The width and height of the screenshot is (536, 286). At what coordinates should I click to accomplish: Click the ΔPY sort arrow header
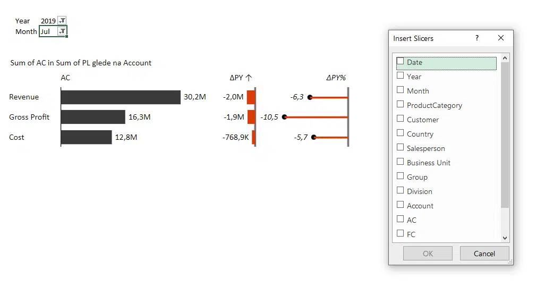pos(249,78)
